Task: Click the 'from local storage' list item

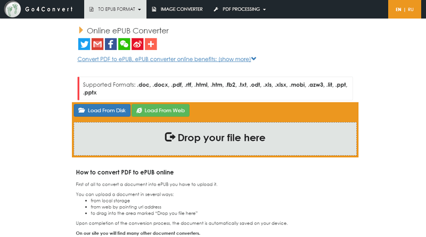Action: (110, 201)
